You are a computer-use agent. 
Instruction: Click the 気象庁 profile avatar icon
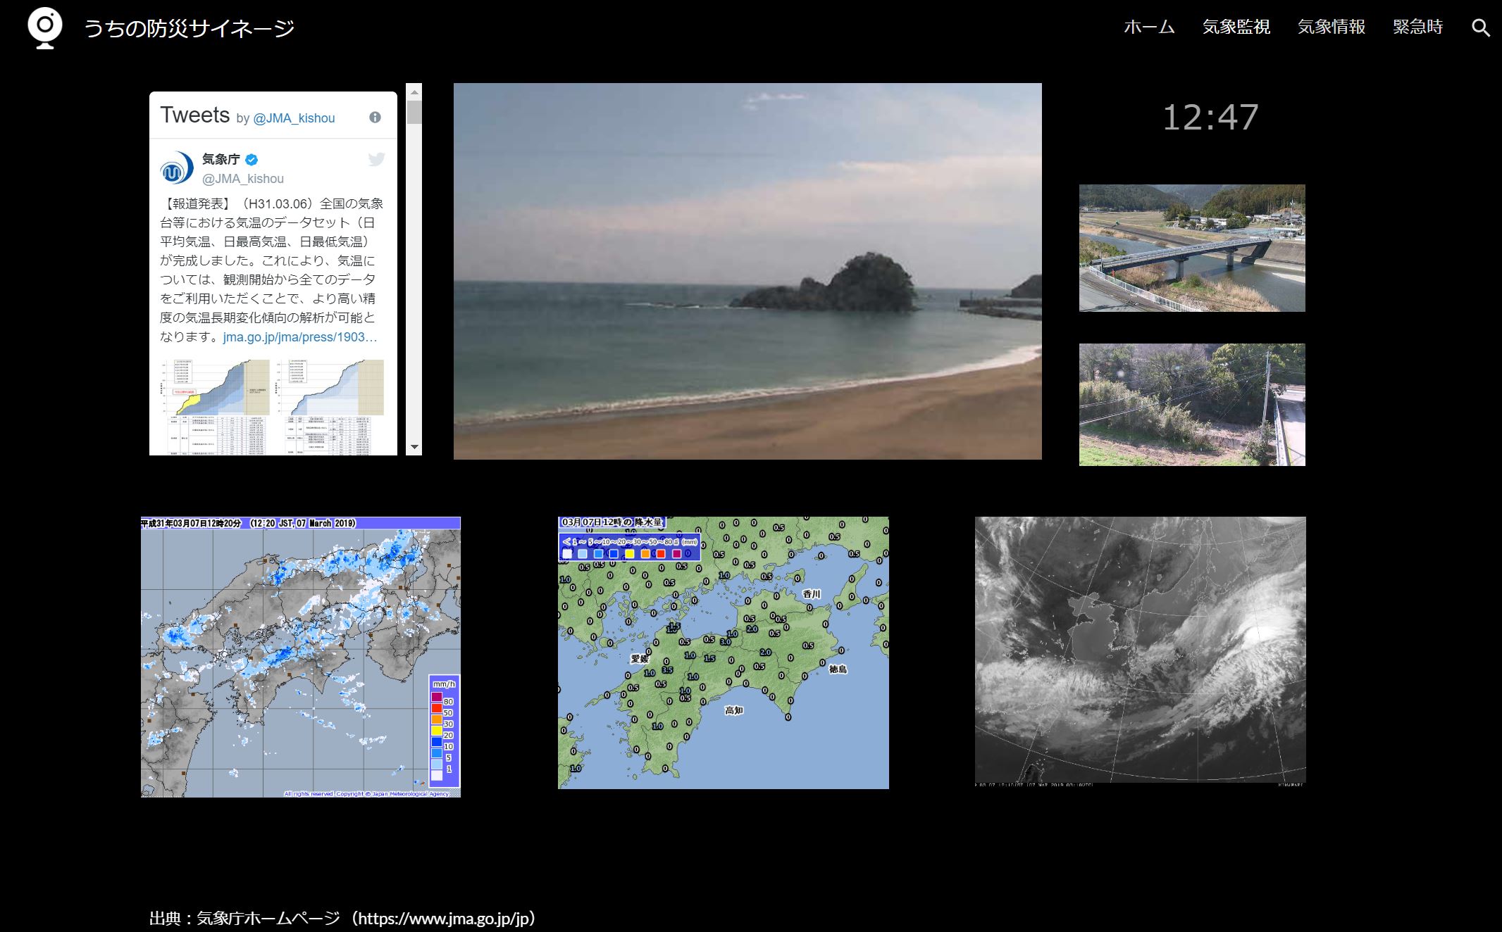click(175, 169)
